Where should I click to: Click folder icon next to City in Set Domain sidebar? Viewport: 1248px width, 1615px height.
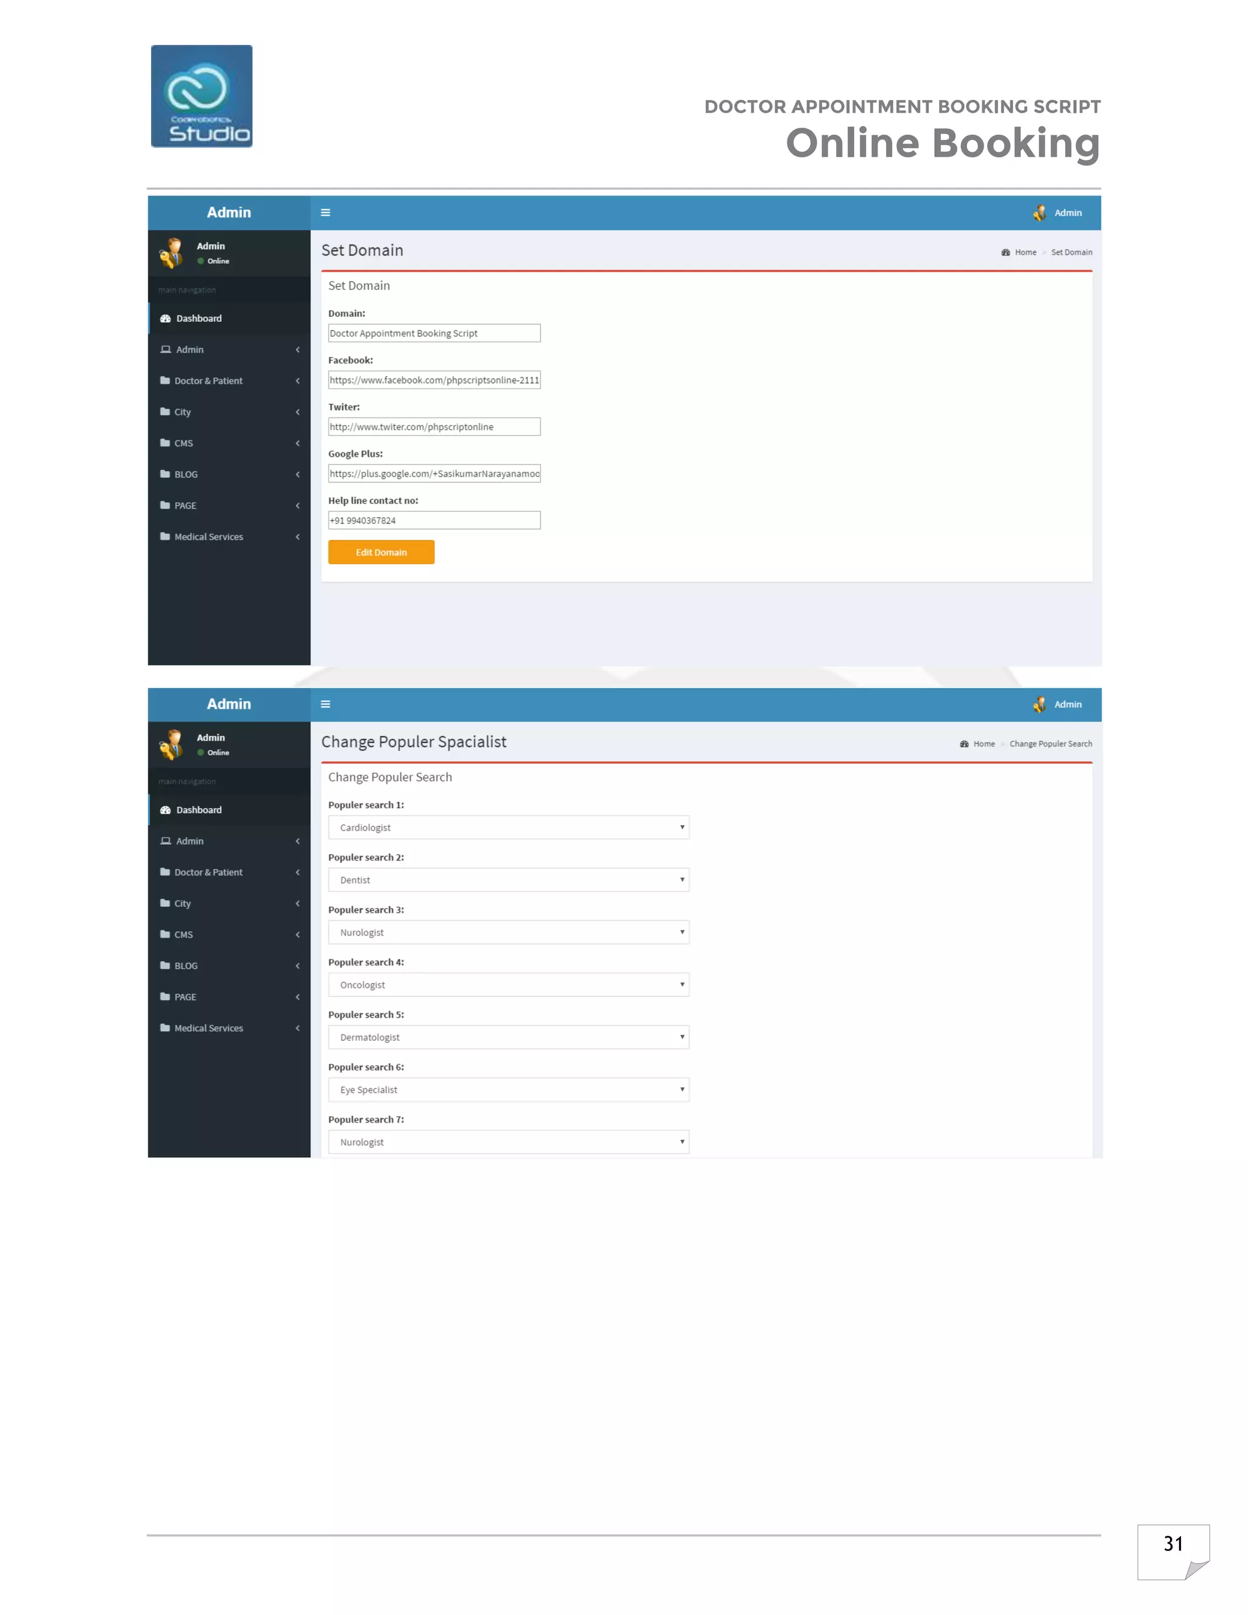[165, 412]
